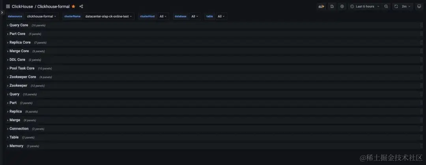Cycle the TV view mode

point(419,6)
